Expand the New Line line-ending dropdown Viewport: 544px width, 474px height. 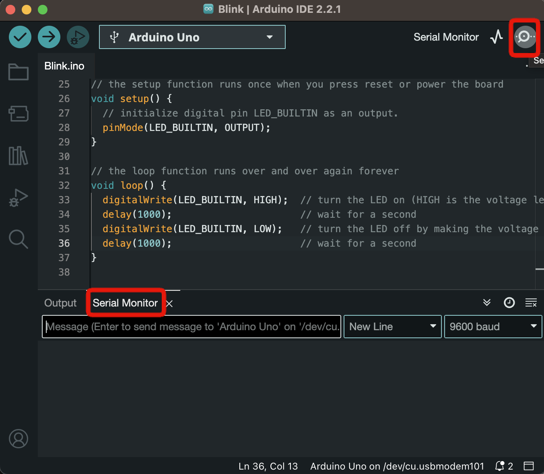coord(393,327)
